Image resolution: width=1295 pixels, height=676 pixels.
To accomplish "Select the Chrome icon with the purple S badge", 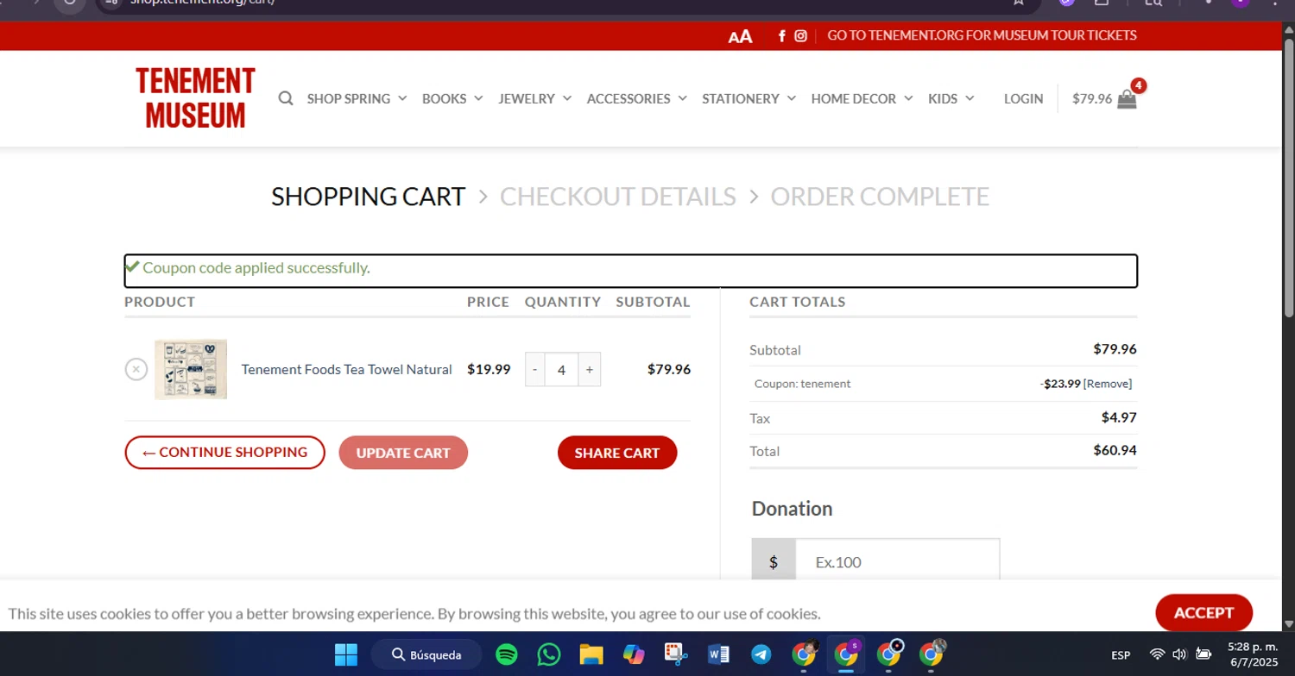I will 846,654.
